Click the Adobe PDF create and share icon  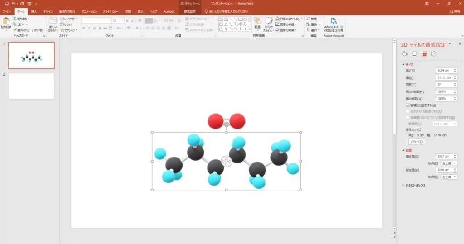coord(333,23)
